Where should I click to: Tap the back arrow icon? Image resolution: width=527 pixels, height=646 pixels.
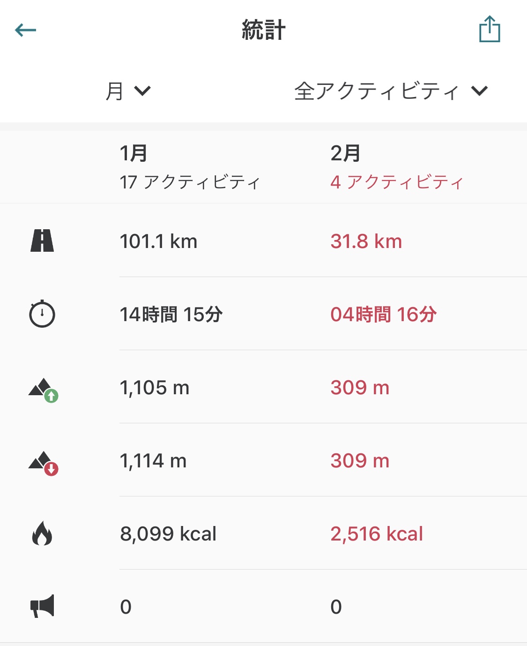(25, 30)
